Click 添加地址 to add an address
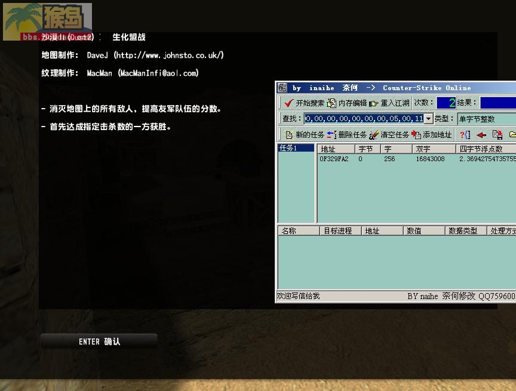This screenshot has height=391, width=516. (x=432, y=134)
